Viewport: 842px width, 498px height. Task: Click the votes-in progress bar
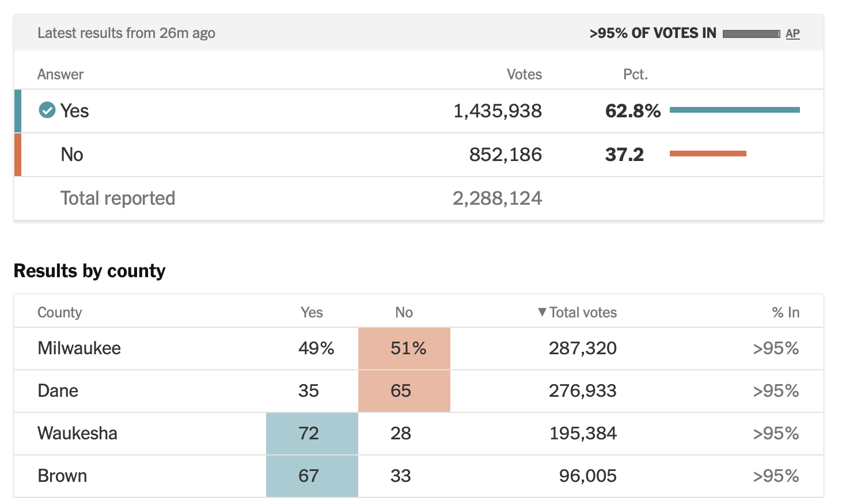tap(751, 34)
